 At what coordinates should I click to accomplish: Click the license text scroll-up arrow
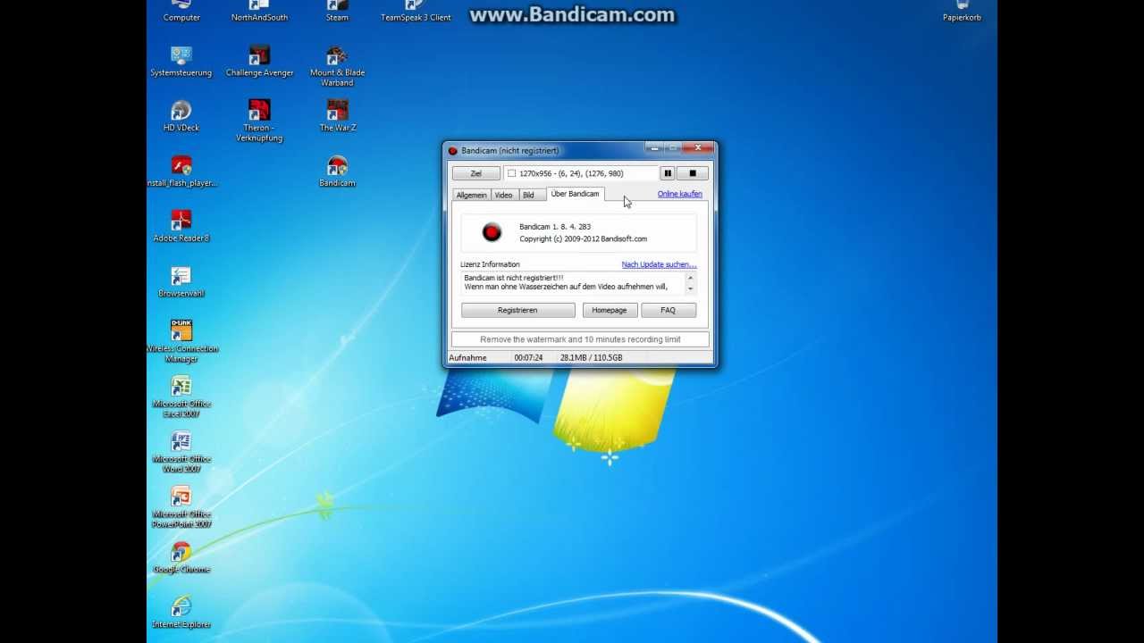point(690,278)
